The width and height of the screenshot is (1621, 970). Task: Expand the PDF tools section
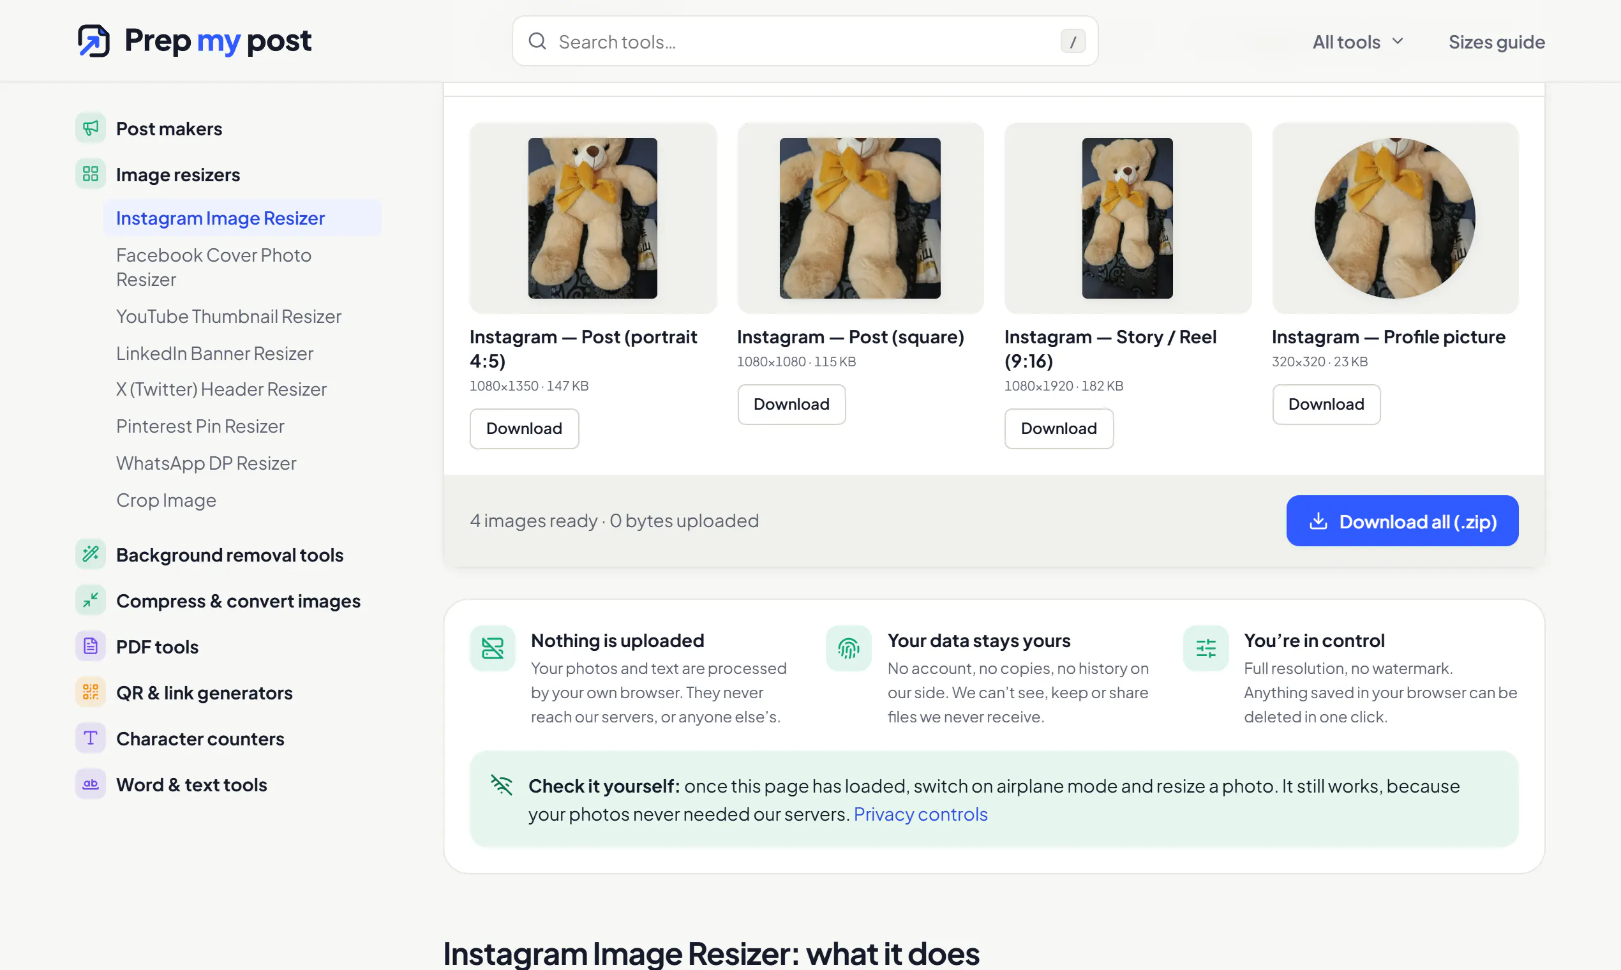click(x=157, y=646)
